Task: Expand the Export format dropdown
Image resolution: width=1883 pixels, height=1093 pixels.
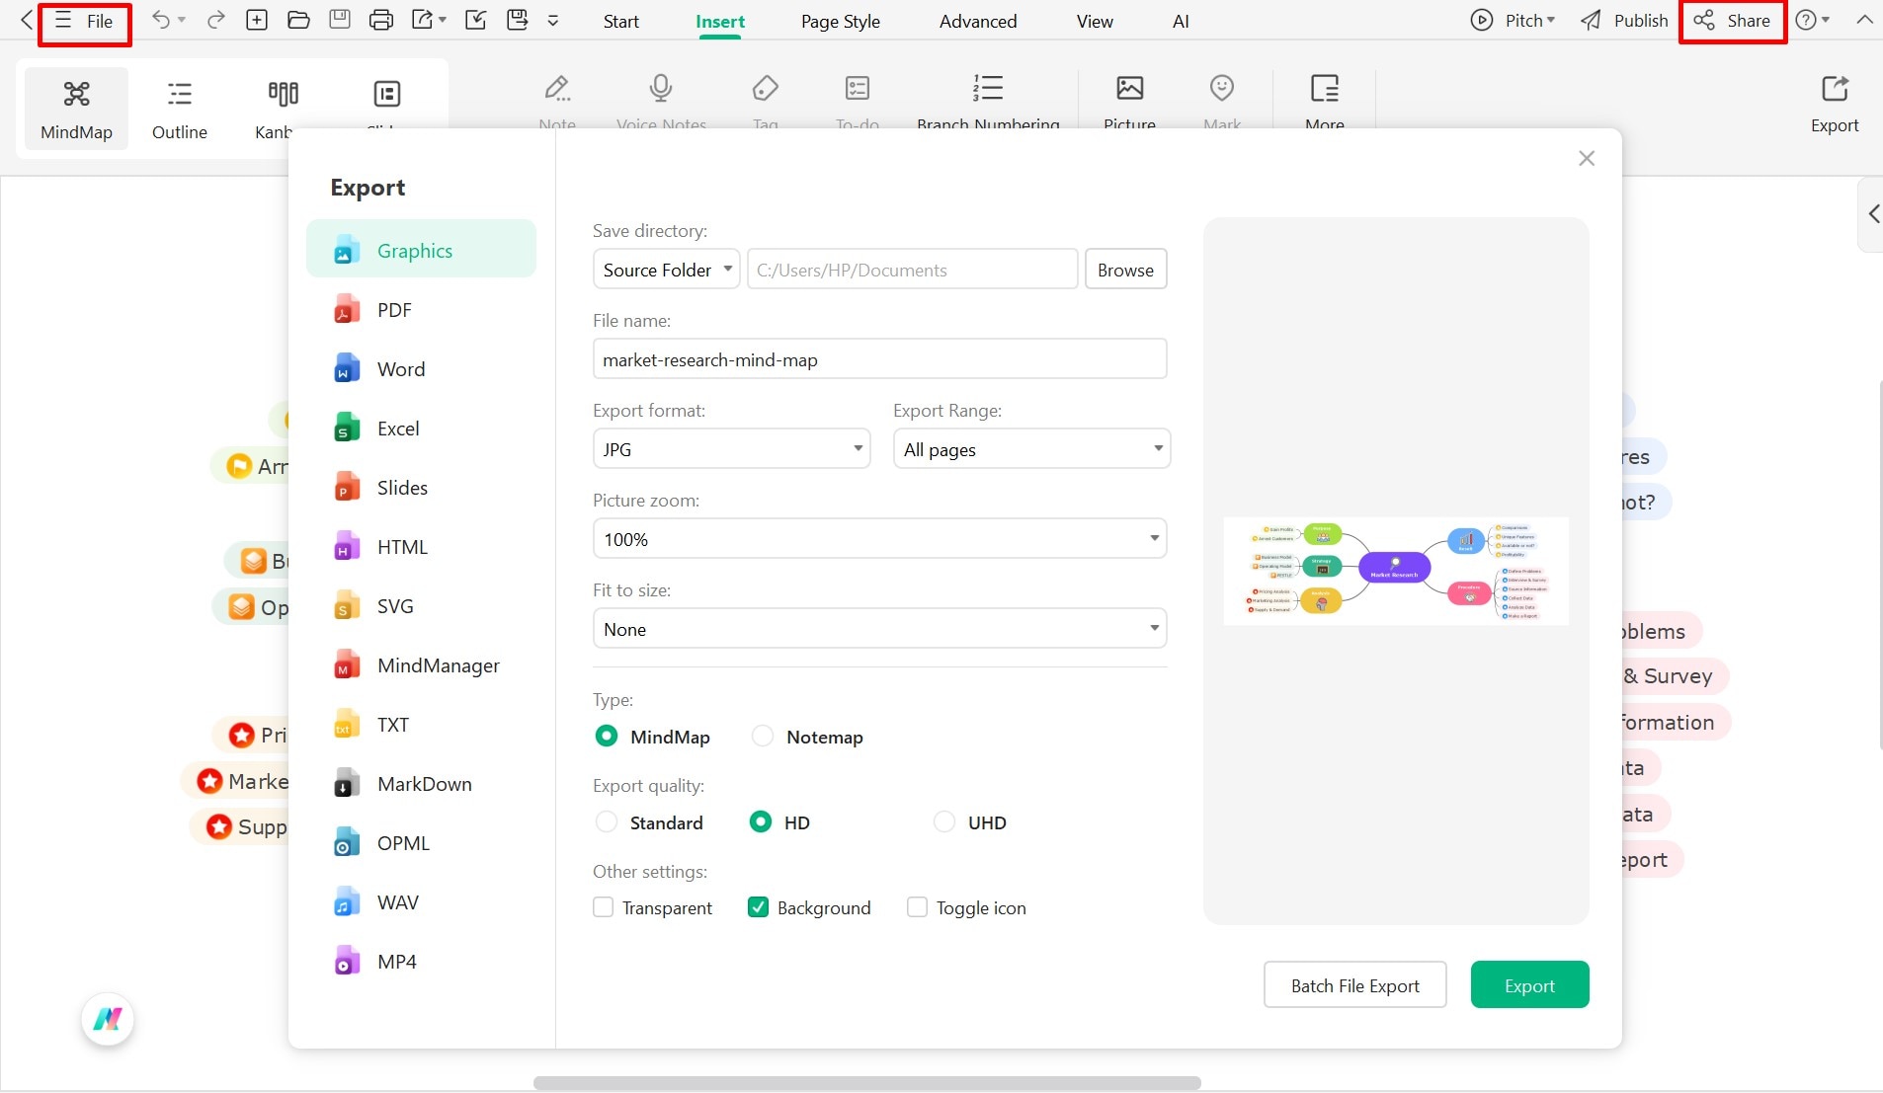Action: tap(731, 449)
